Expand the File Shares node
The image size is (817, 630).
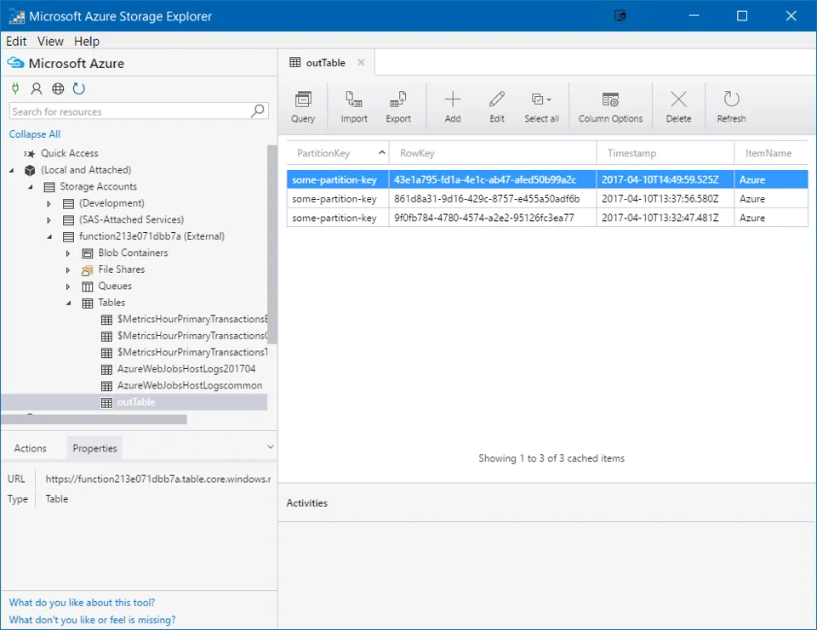(x=68, y=270)
